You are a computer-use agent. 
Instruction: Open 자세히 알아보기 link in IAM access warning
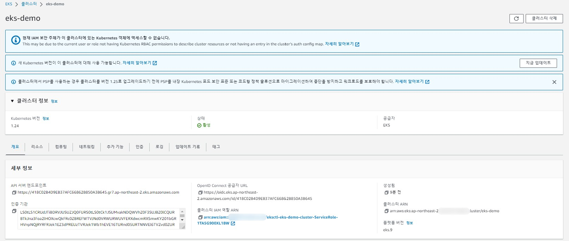(342, 44)
